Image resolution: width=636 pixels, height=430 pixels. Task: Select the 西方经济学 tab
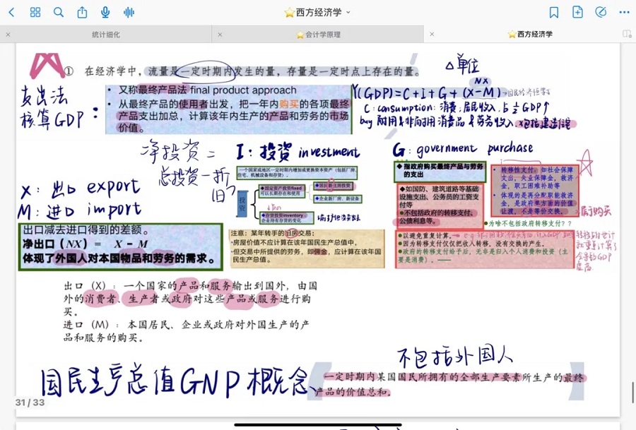pyautogui.click(x=530, y=34)
